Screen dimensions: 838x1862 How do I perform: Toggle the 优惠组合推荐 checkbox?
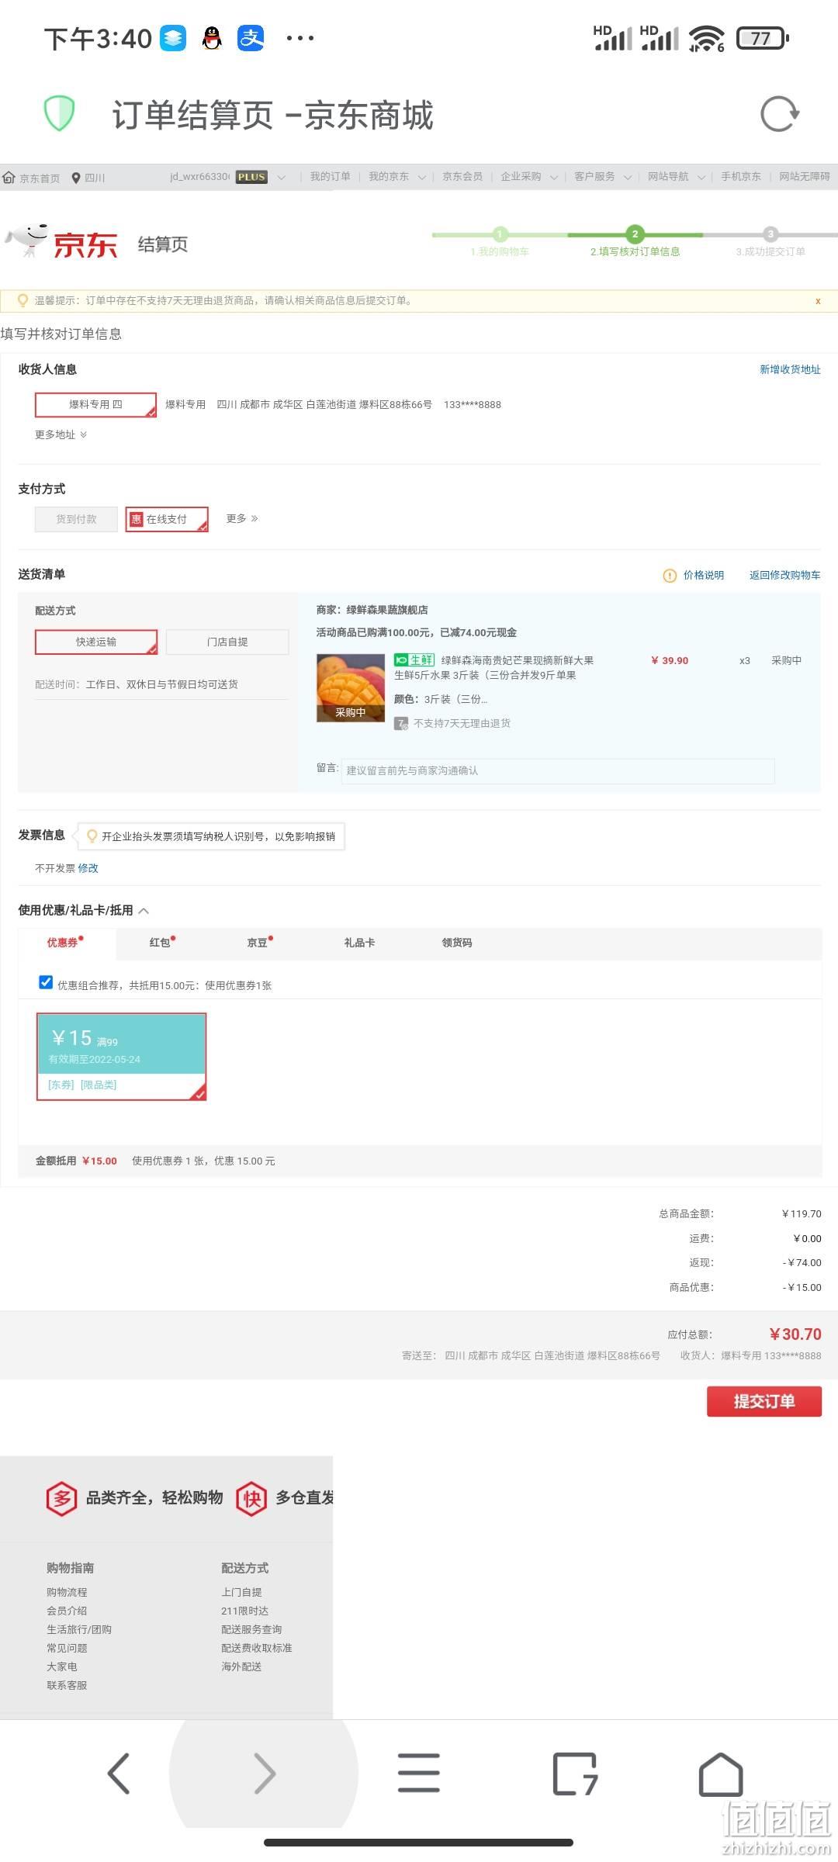click(x=46, y=982)
